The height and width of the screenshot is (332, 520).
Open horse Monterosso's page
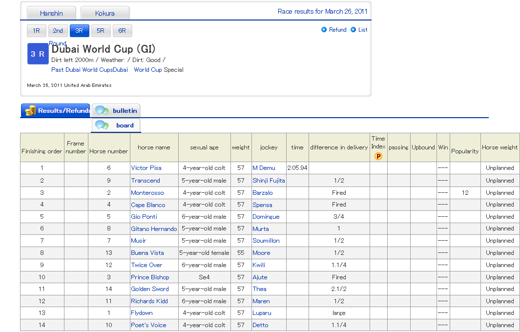coord(147,193)
